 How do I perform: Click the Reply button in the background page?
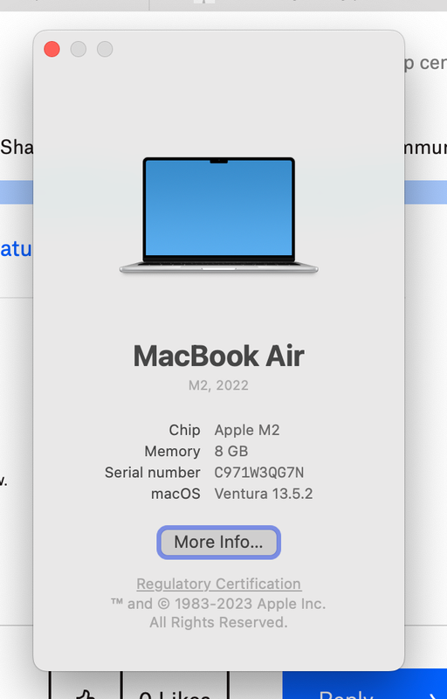tap(365, 685)
